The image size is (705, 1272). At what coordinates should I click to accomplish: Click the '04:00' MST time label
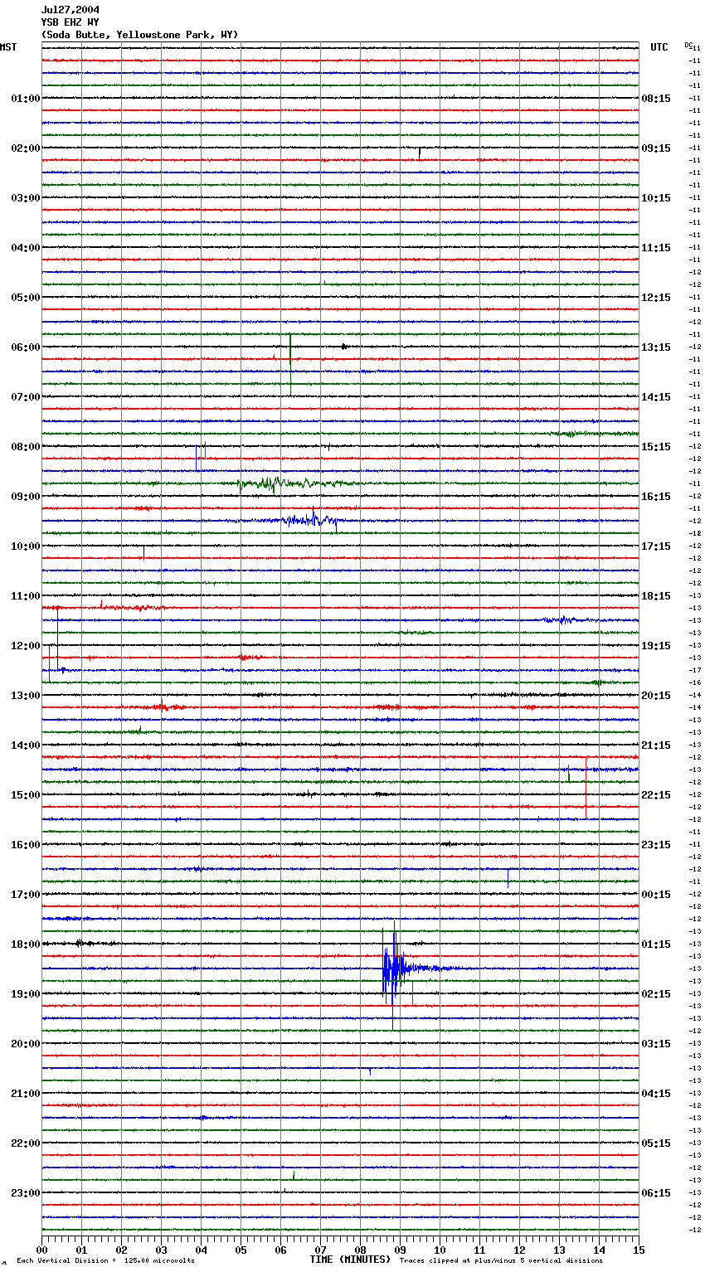pos(26,248)
